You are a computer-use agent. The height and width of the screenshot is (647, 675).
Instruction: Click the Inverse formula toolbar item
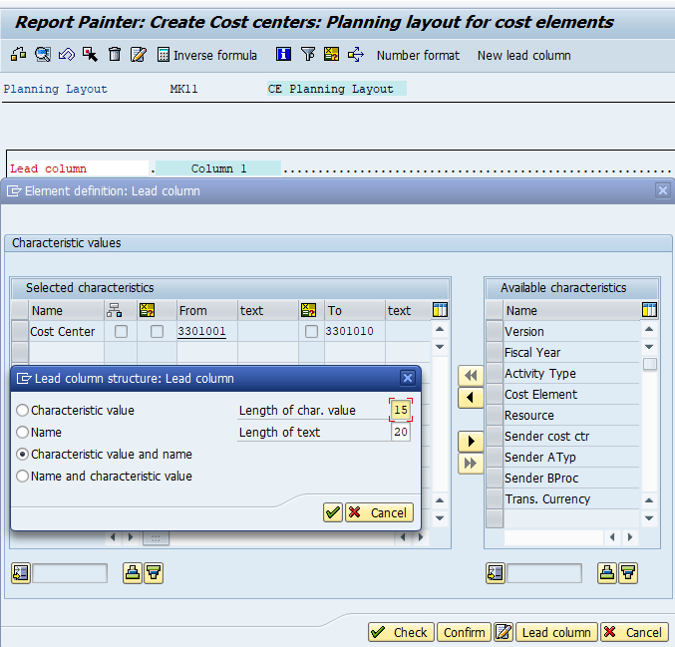(x=206, y=55)
